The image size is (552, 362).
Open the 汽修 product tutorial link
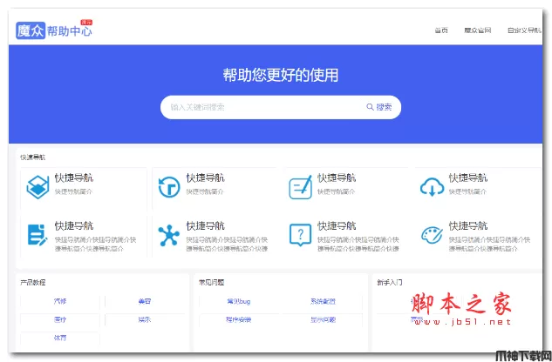59,301
